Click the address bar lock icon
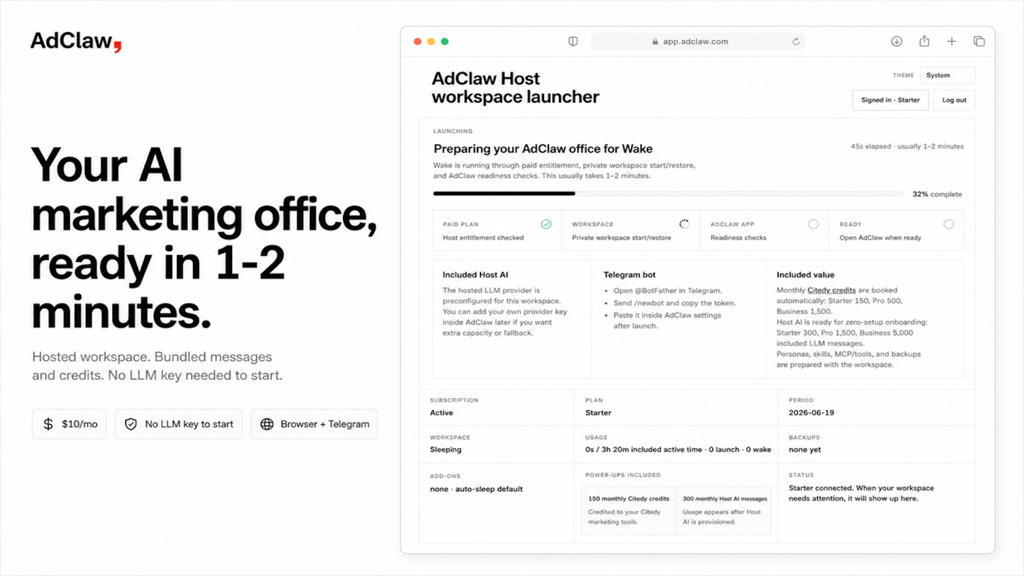The height and width of the screenshot is (576, 1024). point(655,42)
